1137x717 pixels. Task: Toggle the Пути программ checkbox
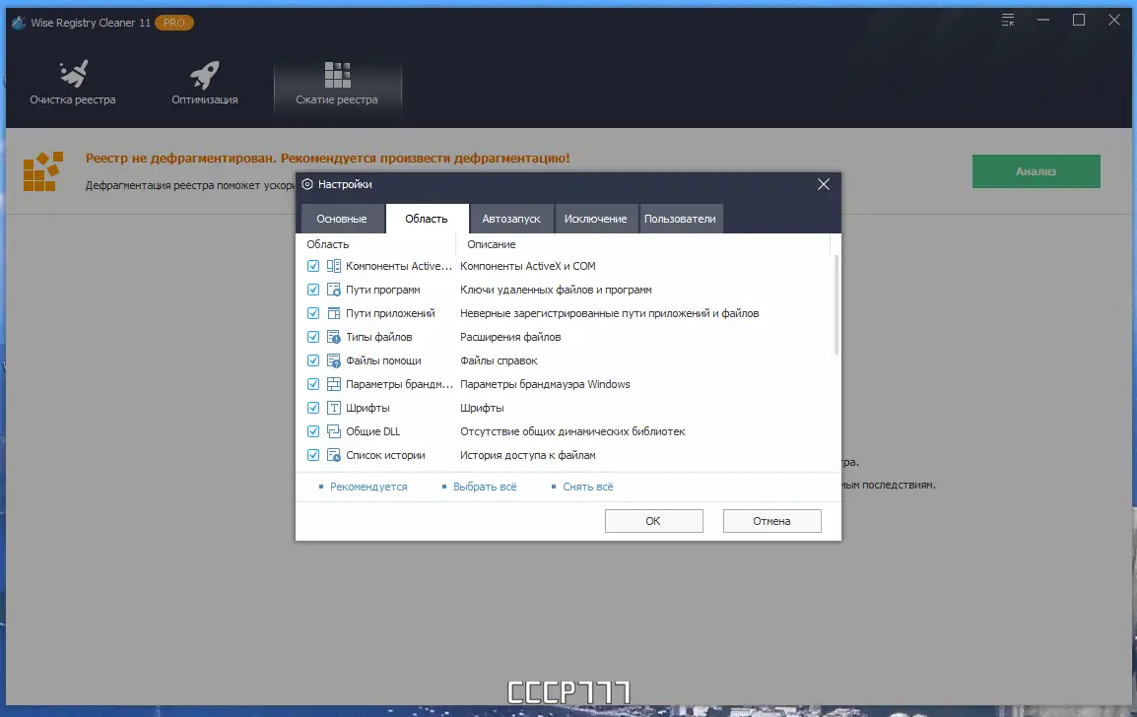pyautogui.click(x=313, y=290)
